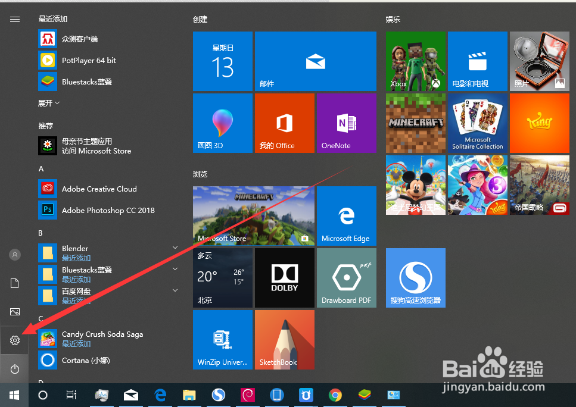This screenshot has height=407, width=576.
Task: Open the Drawboard PDF tile
Action: (x=347, y=278)
